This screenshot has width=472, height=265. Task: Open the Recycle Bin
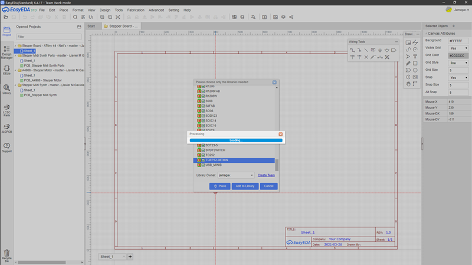tap(6, 256)
